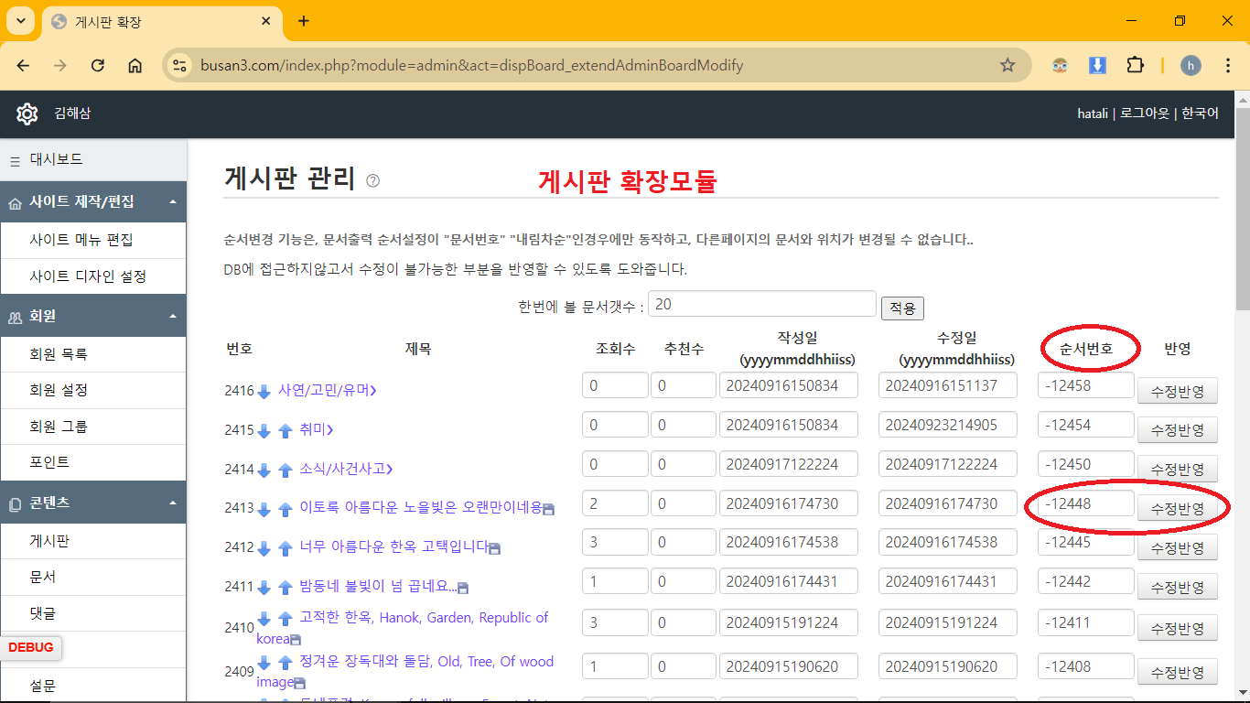Click the 작성일 field for post 2416

click(x=789, y=385)
